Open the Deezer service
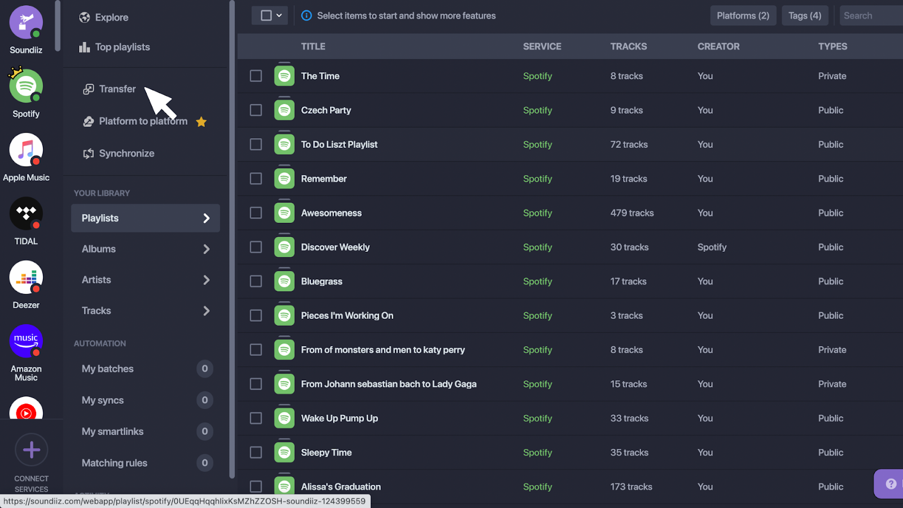Image resolution: width=903 pixels, height=508 pixels. pos(26,278)
